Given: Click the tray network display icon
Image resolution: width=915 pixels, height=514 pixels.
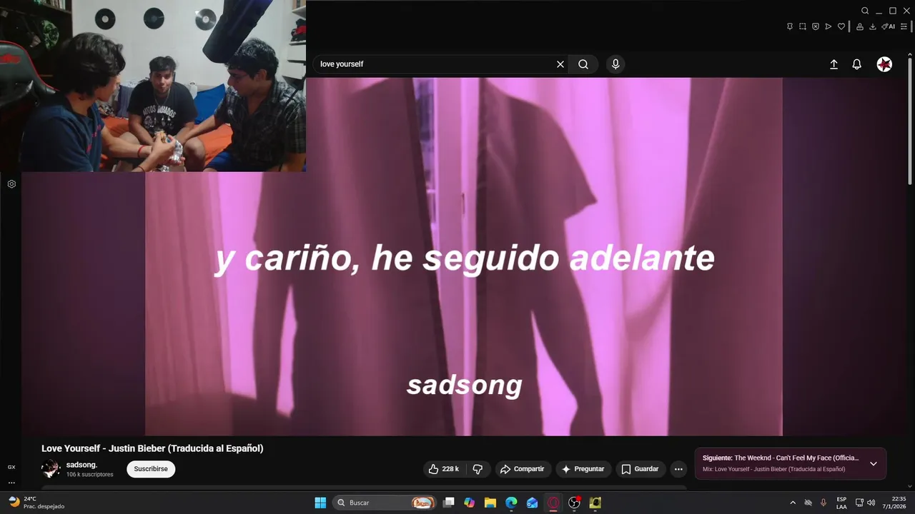Looking at the screenshot, I should (859, 503).
